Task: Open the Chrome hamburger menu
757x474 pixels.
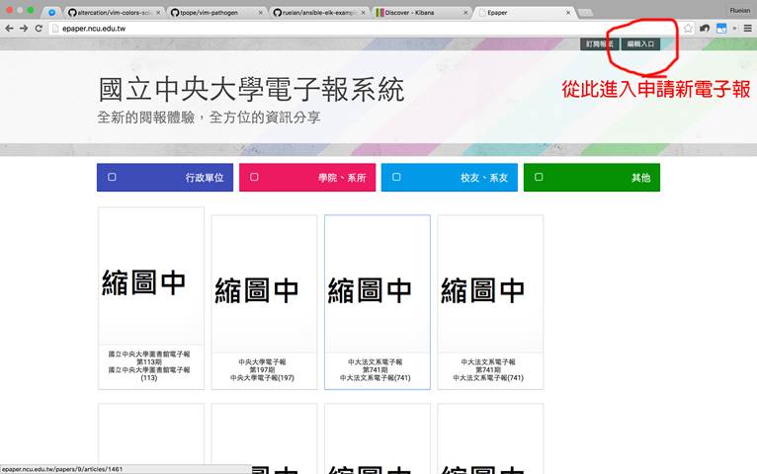Action: [x=748, y=29]
